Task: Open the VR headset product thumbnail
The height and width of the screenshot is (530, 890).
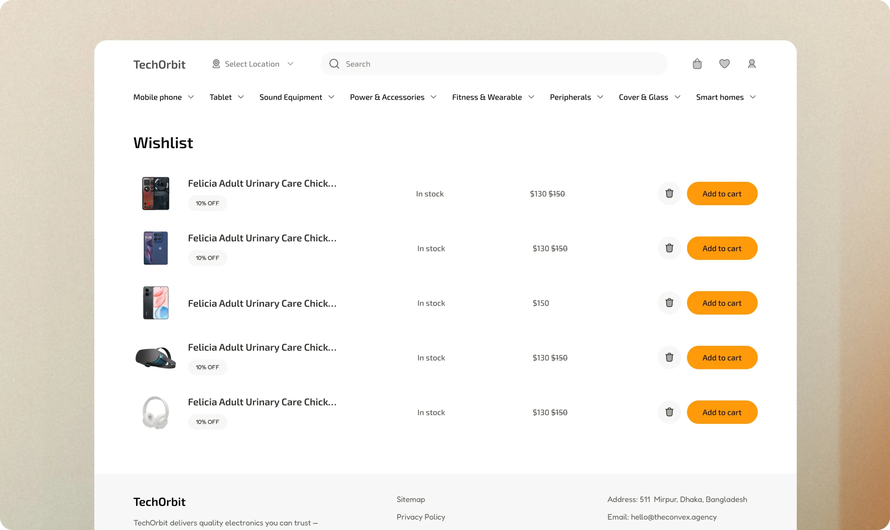Action: (156, 357)
